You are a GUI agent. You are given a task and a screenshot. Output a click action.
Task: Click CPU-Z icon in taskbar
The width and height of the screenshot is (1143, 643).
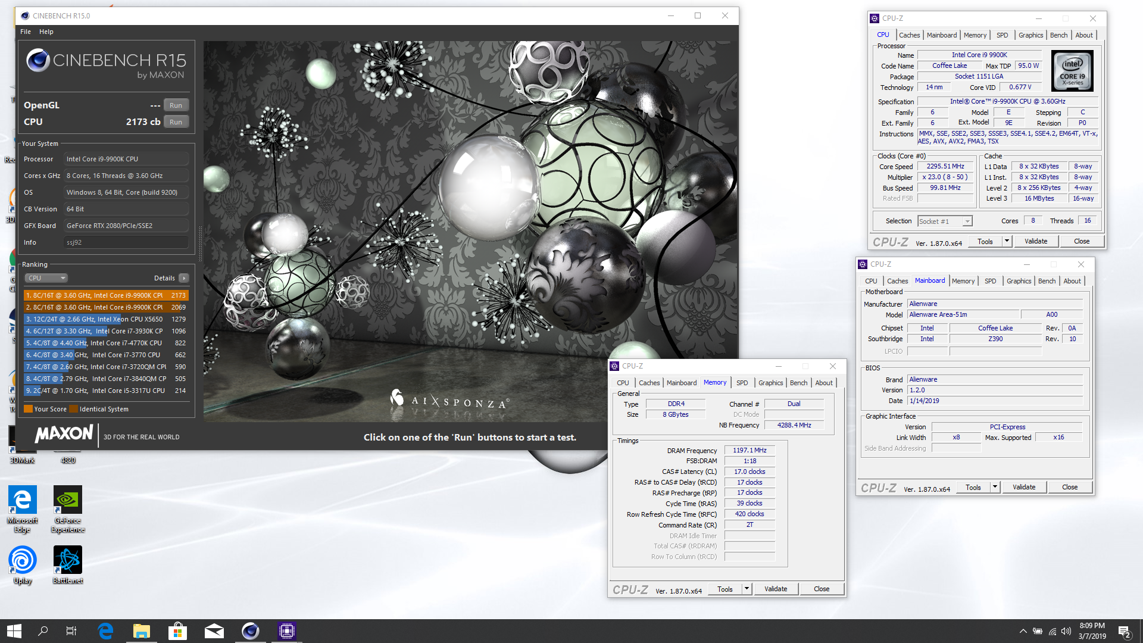tap(286, 631)
